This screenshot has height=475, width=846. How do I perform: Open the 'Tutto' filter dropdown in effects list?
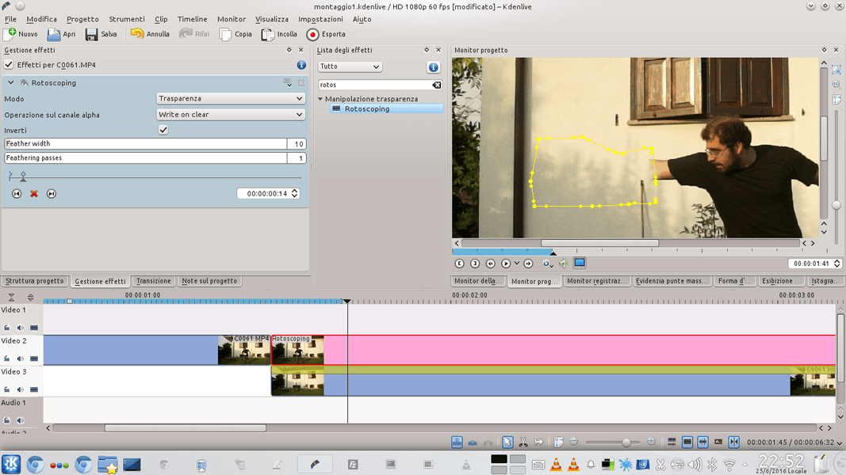(x=349, y=66)
